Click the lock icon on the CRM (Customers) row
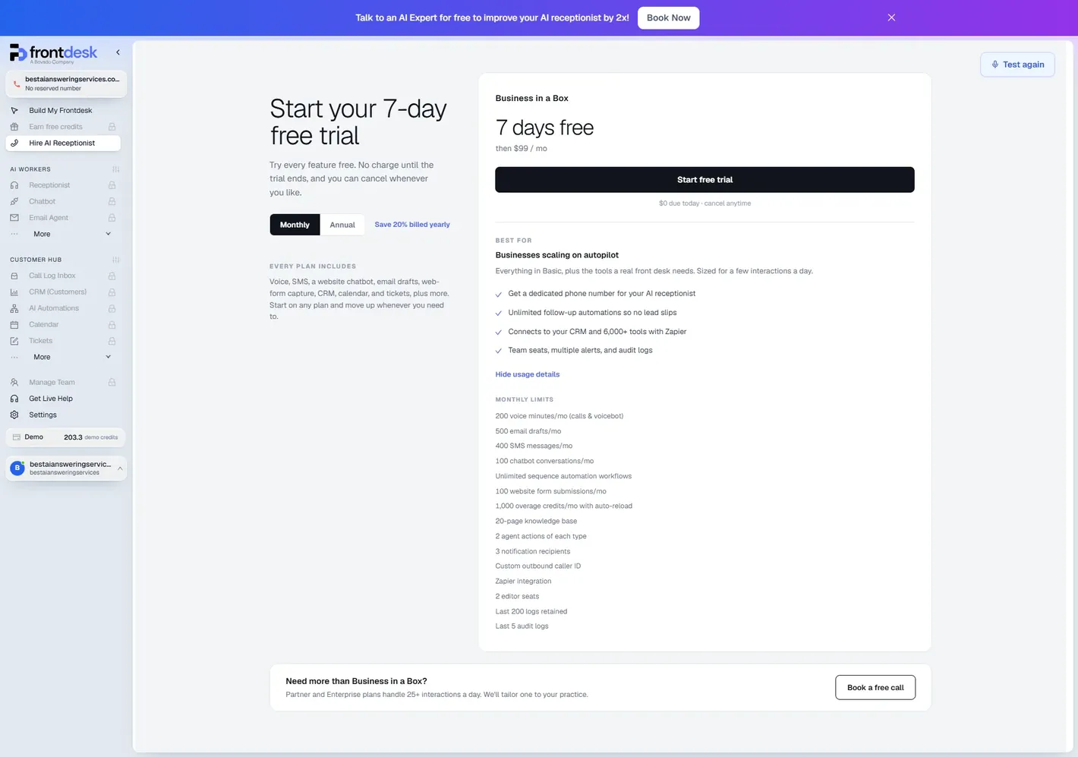Screen dimensions: 1078x757 [x=112, y=292]
